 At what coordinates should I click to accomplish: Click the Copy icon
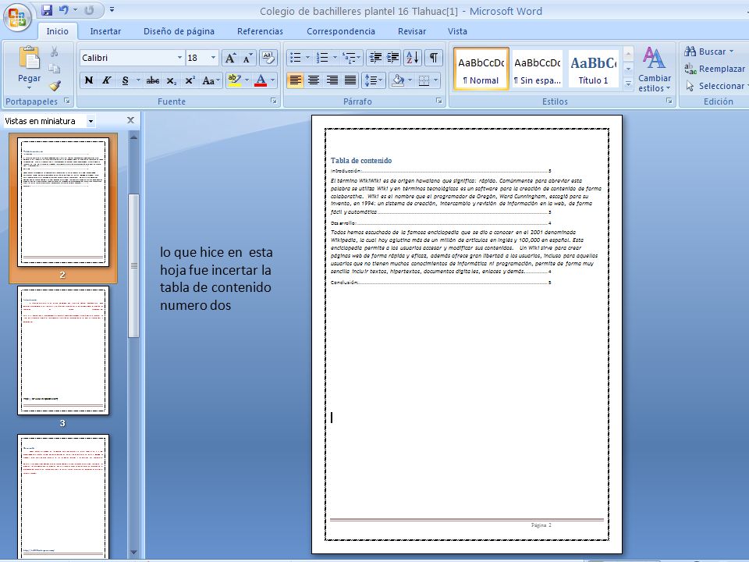(x=55, y=69)
